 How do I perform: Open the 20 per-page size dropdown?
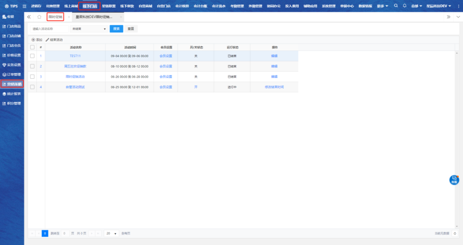[x=111, y=233]
